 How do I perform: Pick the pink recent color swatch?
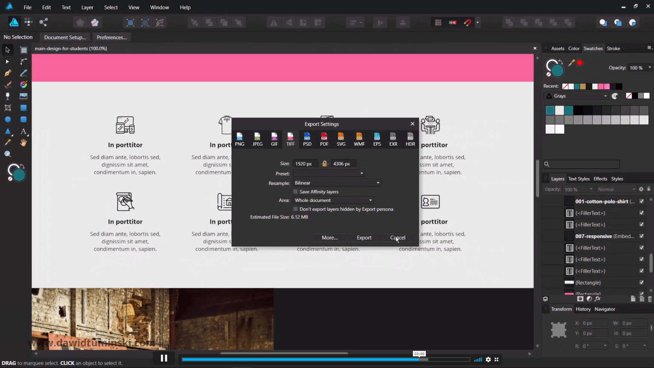(601, 86)
